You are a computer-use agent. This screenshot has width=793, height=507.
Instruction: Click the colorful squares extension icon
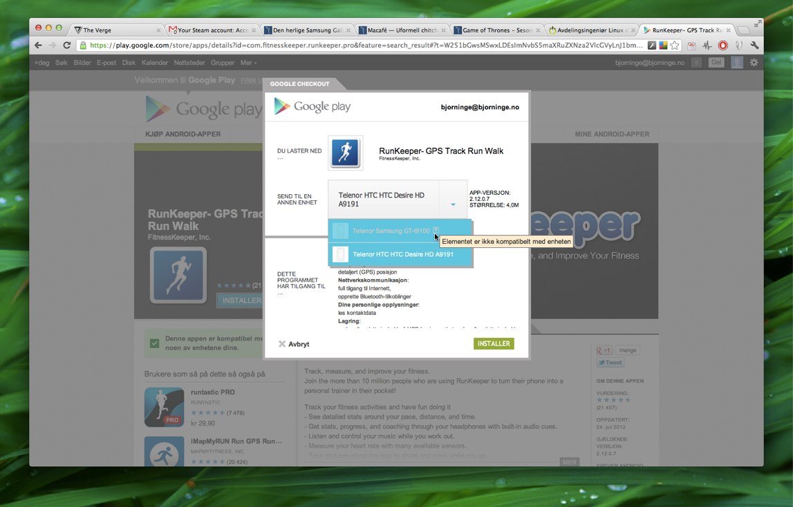[663, 46]
